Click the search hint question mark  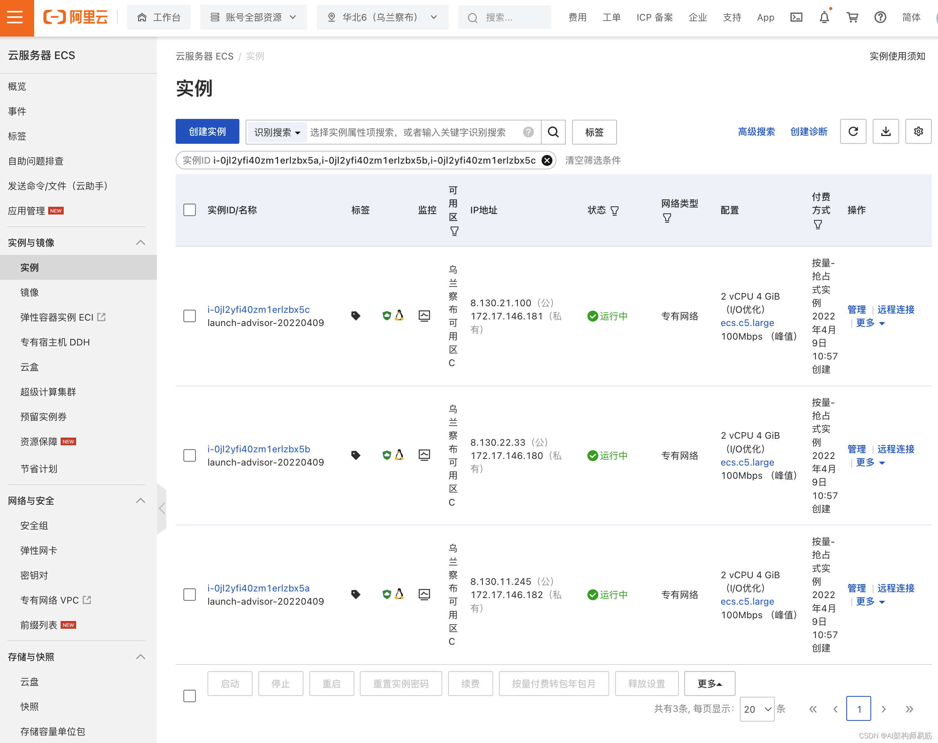click(x=528, y=132)
